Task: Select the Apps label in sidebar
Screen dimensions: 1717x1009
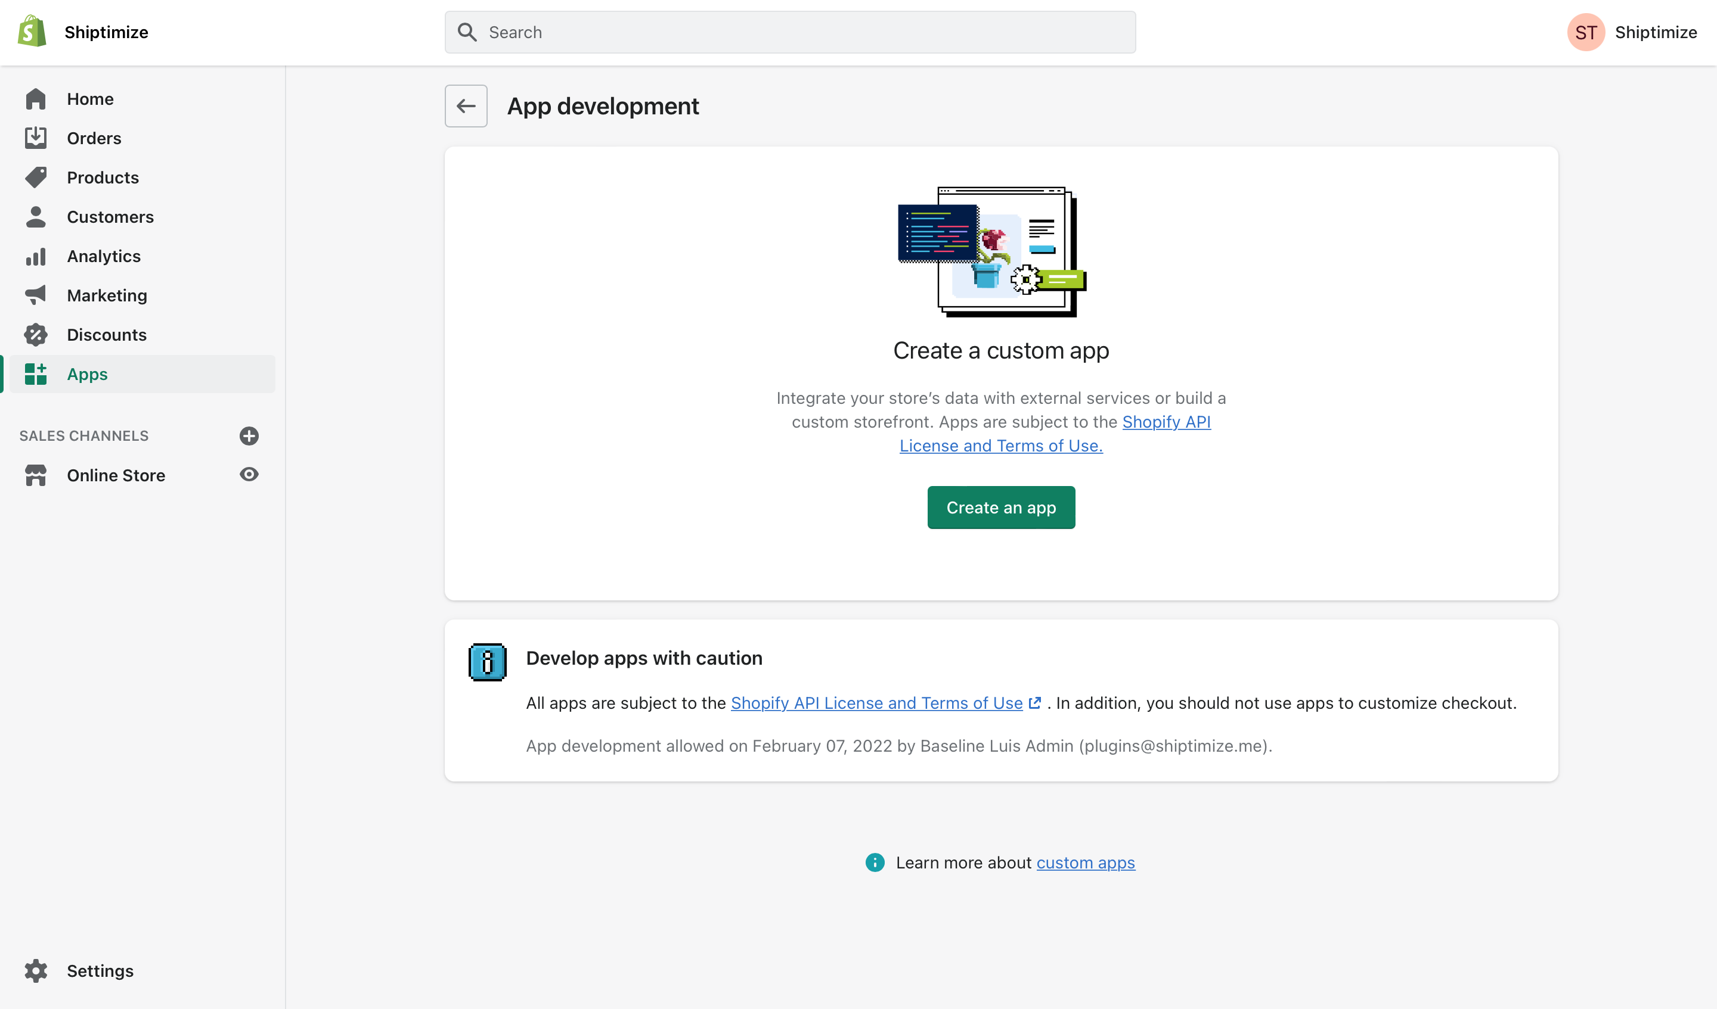Action: (87, 375)
